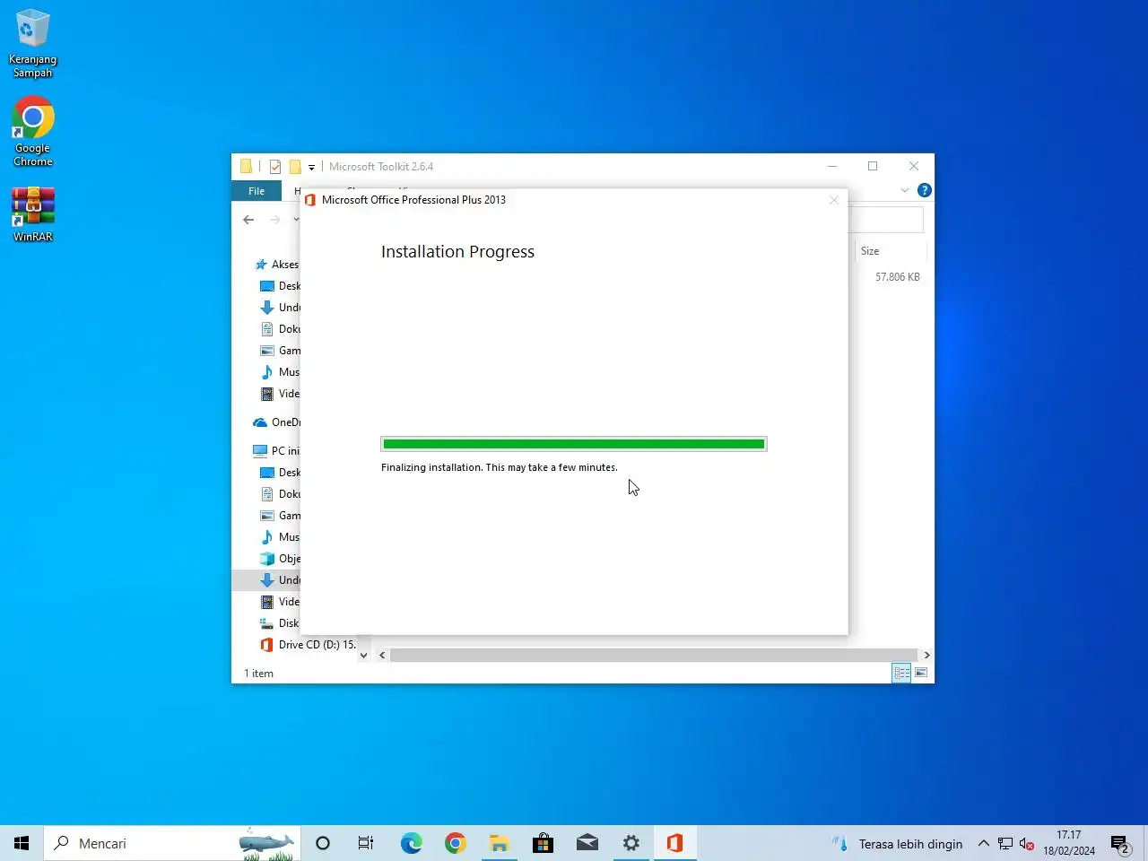
Task: Click the Office logo in installer title bar
Action: [310, 200]
